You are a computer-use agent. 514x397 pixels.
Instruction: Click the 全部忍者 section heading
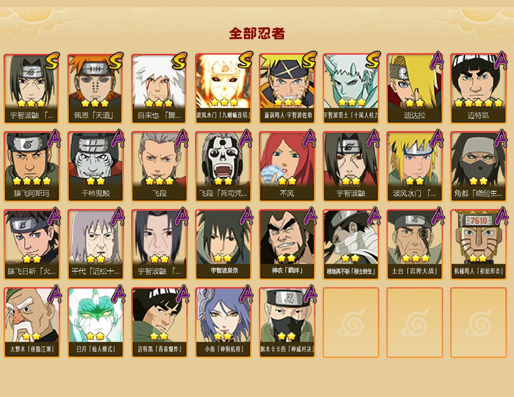point(257,33)
